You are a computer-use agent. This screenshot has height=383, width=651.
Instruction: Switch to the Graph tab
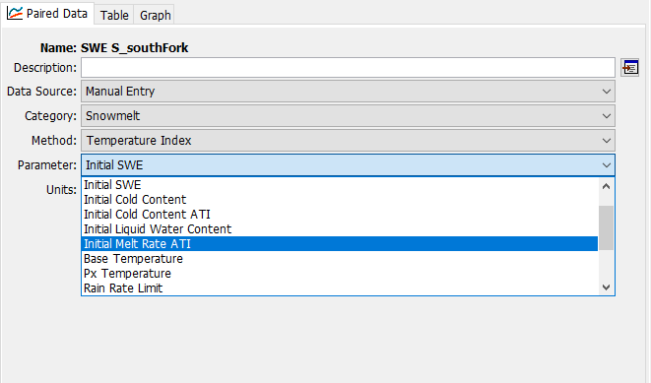click(x=156, y=16)
